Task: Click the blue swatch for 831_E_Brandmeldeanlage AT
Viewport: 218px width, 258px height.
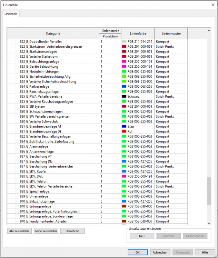Action: (x=124, y=126)
